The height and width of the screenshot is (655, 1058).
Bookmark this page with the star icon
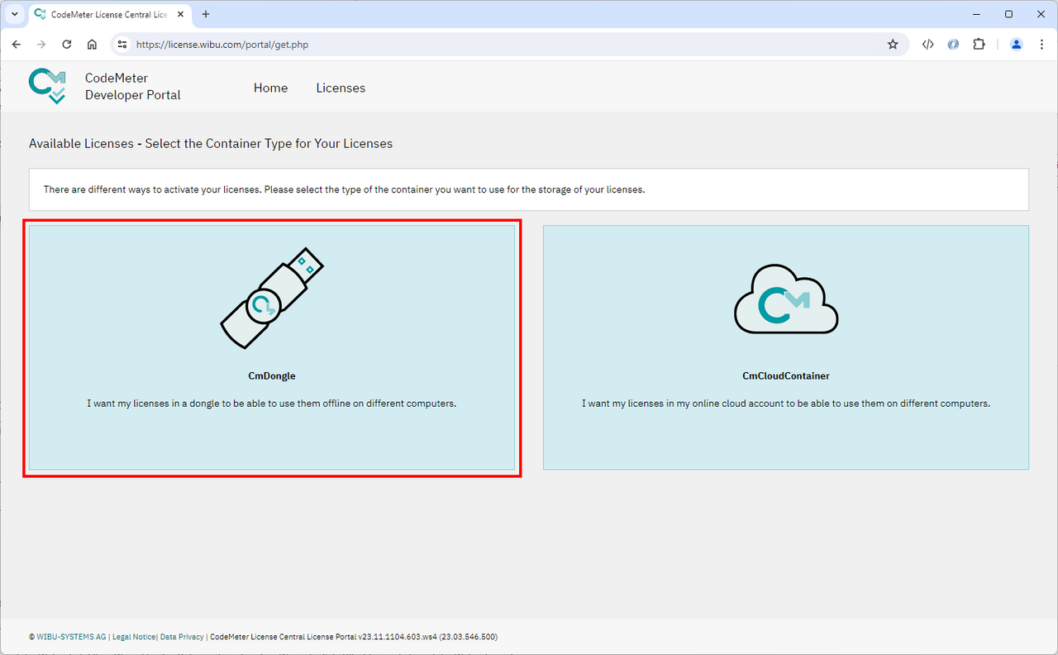pyautogui.click(x=893, y=45)
